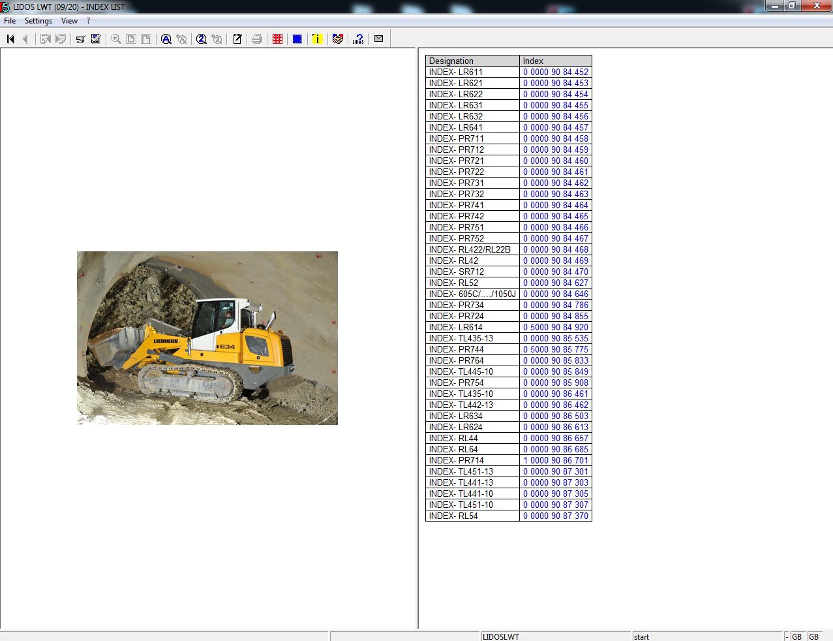Image resolution: width=833 pixels, height=641 pixels.
Task: Click the search '2' magnifier icon
Action: pos(202,39)
